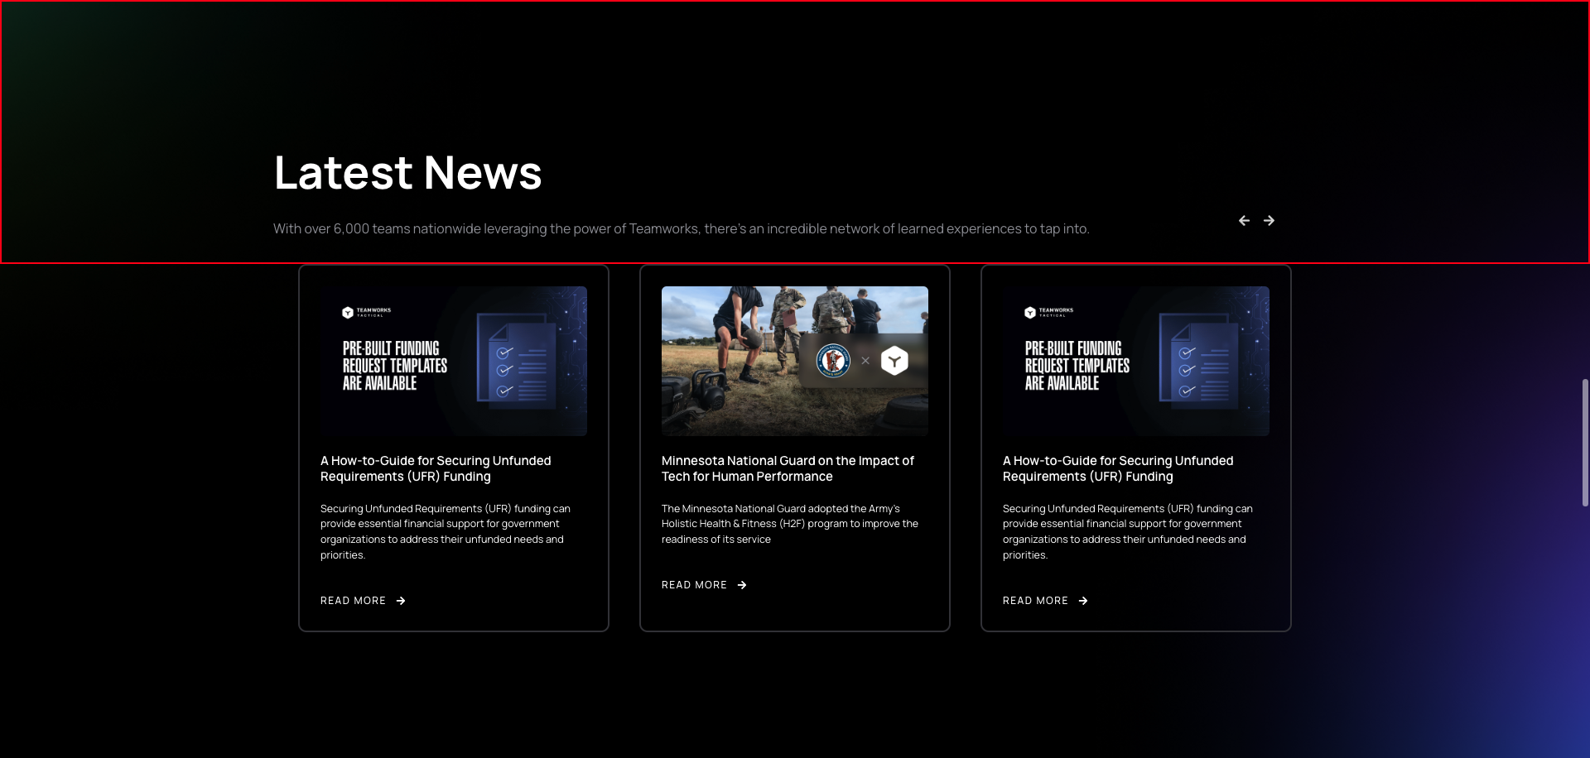Click READ MORE on the third UFR card
The width and height of the screenshot is (1590, 758).
click(x=1035, y=601)
